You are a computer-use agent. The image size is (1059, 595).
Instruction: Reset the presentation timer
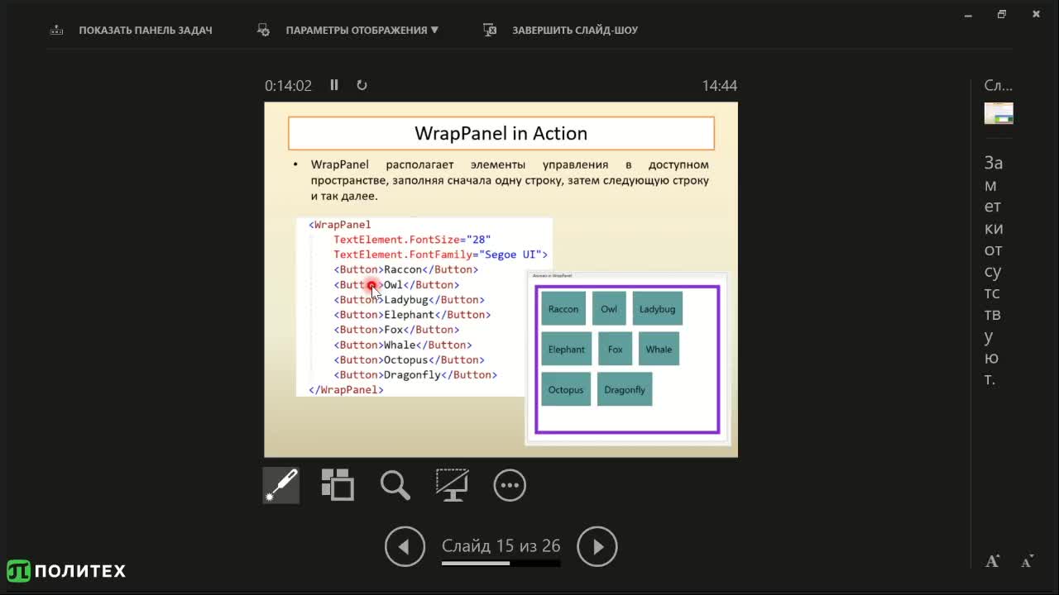(x=362, y=85)
